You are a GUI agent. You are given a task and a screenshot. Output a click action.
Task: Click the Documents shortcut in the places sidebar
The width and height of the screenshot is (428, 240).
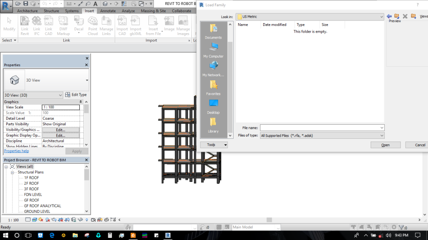click(213, 31)
